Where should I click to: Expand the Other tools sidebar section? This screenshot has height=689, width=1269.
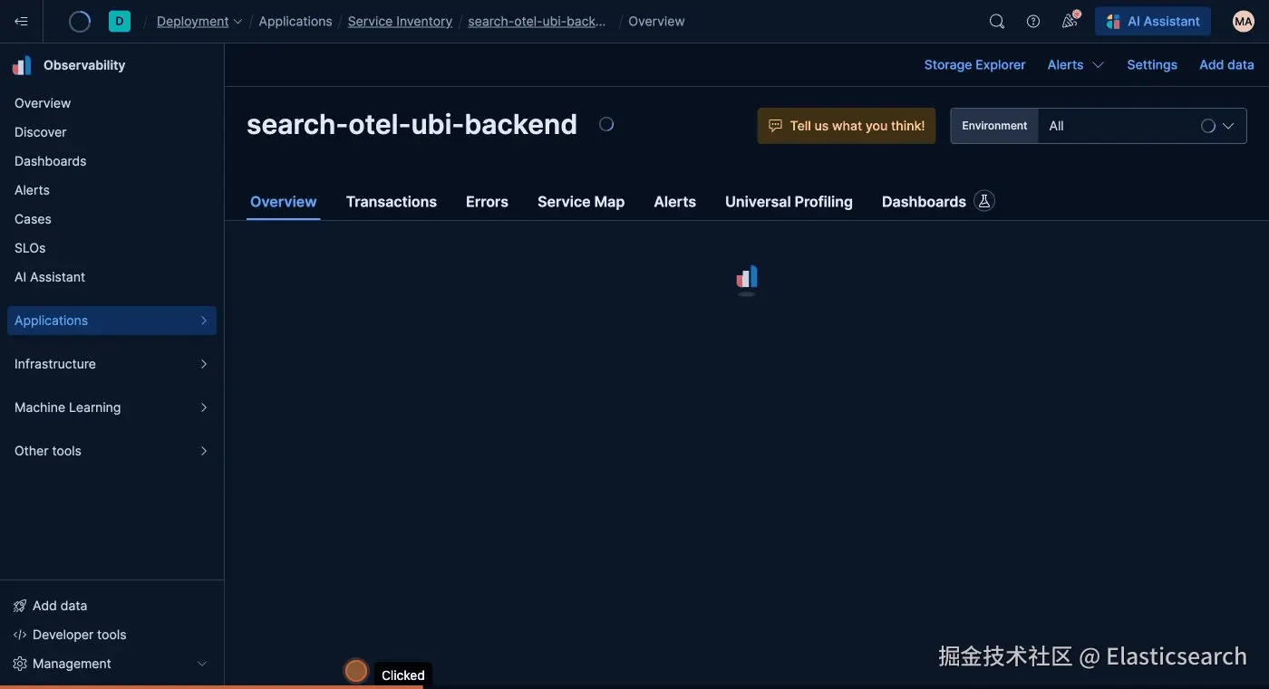click(111, 451)
